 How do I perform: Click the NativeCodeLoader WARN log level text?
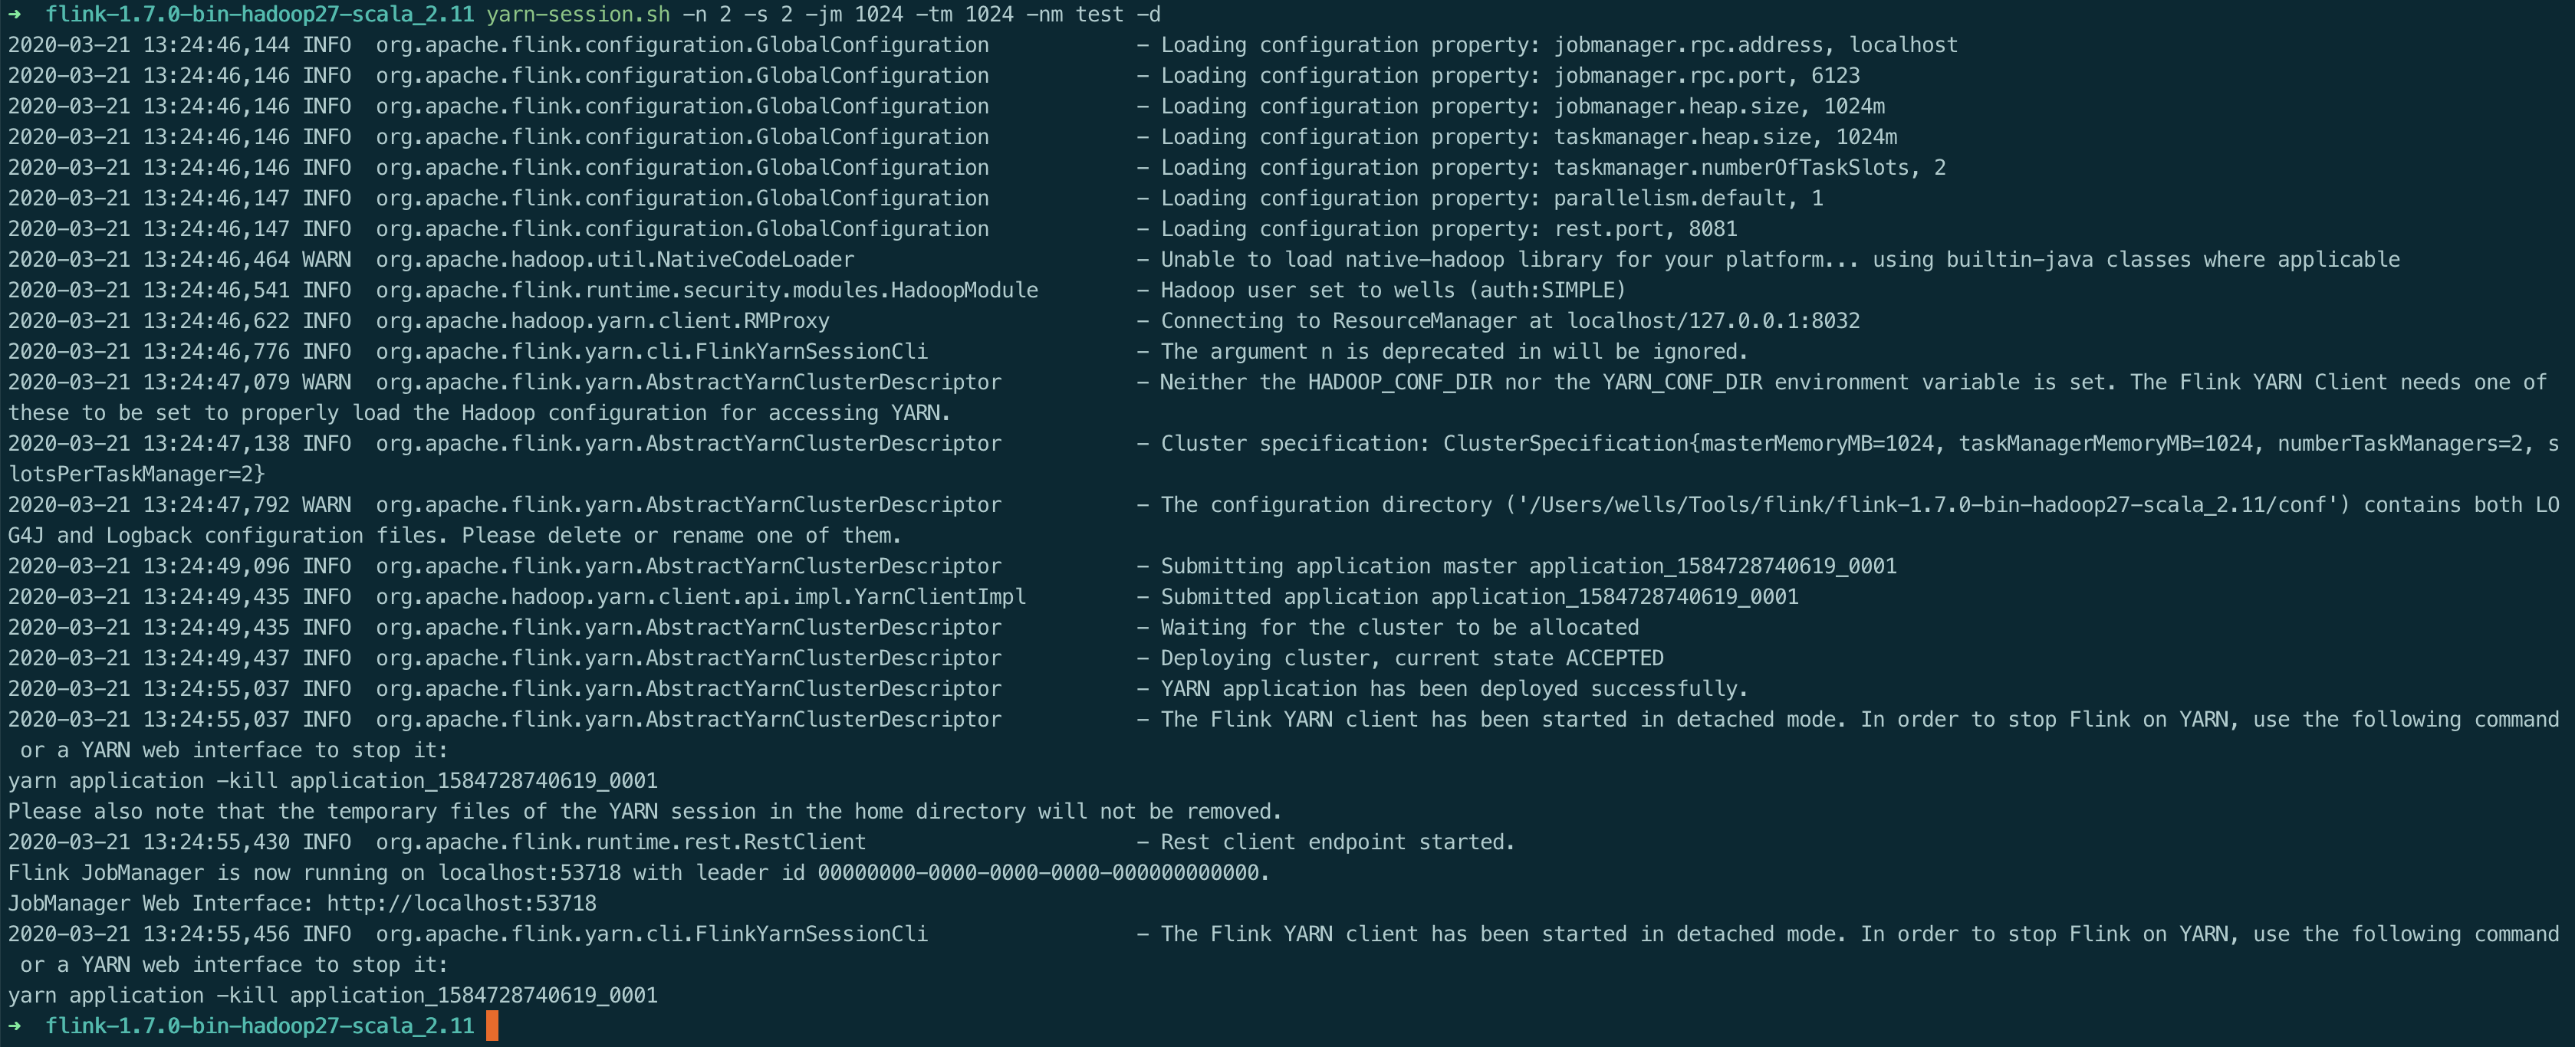pos(326,260)
